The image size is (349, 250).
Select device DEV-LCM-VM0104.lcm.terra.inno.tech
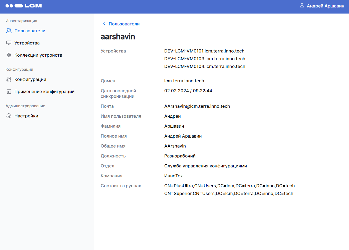205,66
